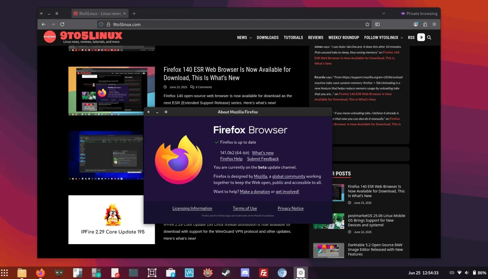Viewport: 488px width, 279px height.
Task: Click the Make a donation link
Action: coord(255,191)
